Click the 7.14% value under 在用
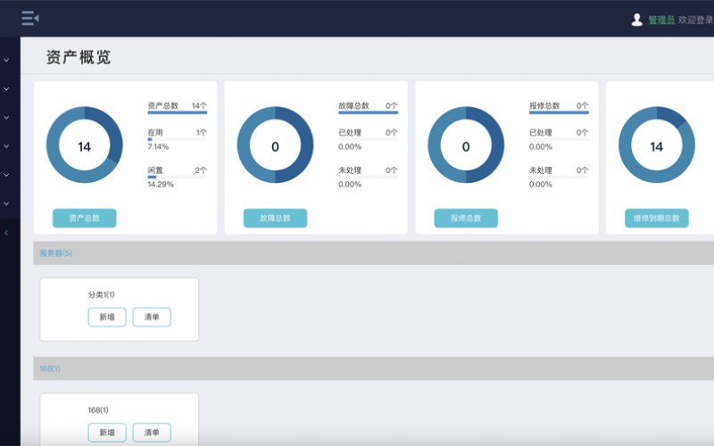Image resolution: width=714 pixels, height=446 pixels. pyautogui.click(x=158, y=146)
